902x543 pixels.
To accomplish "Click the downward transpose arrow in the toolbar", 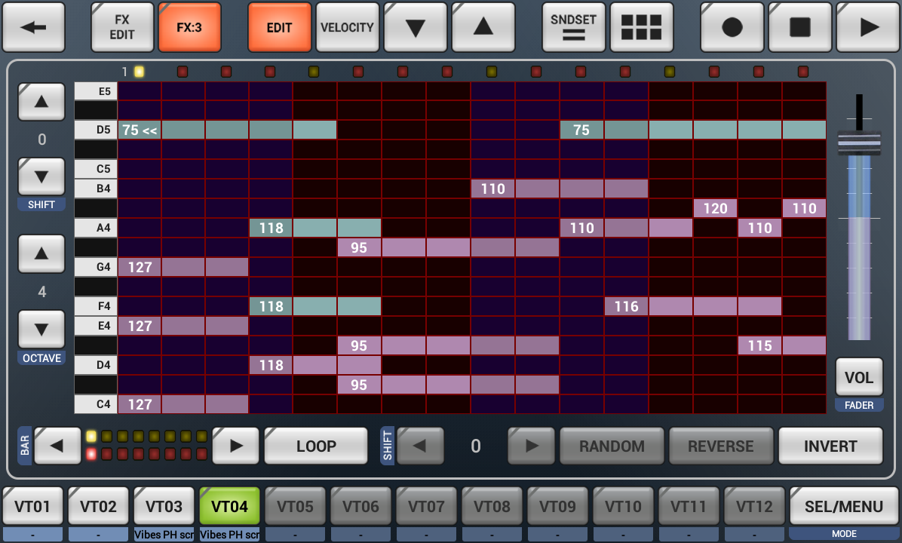I will (x=415, y=27).
